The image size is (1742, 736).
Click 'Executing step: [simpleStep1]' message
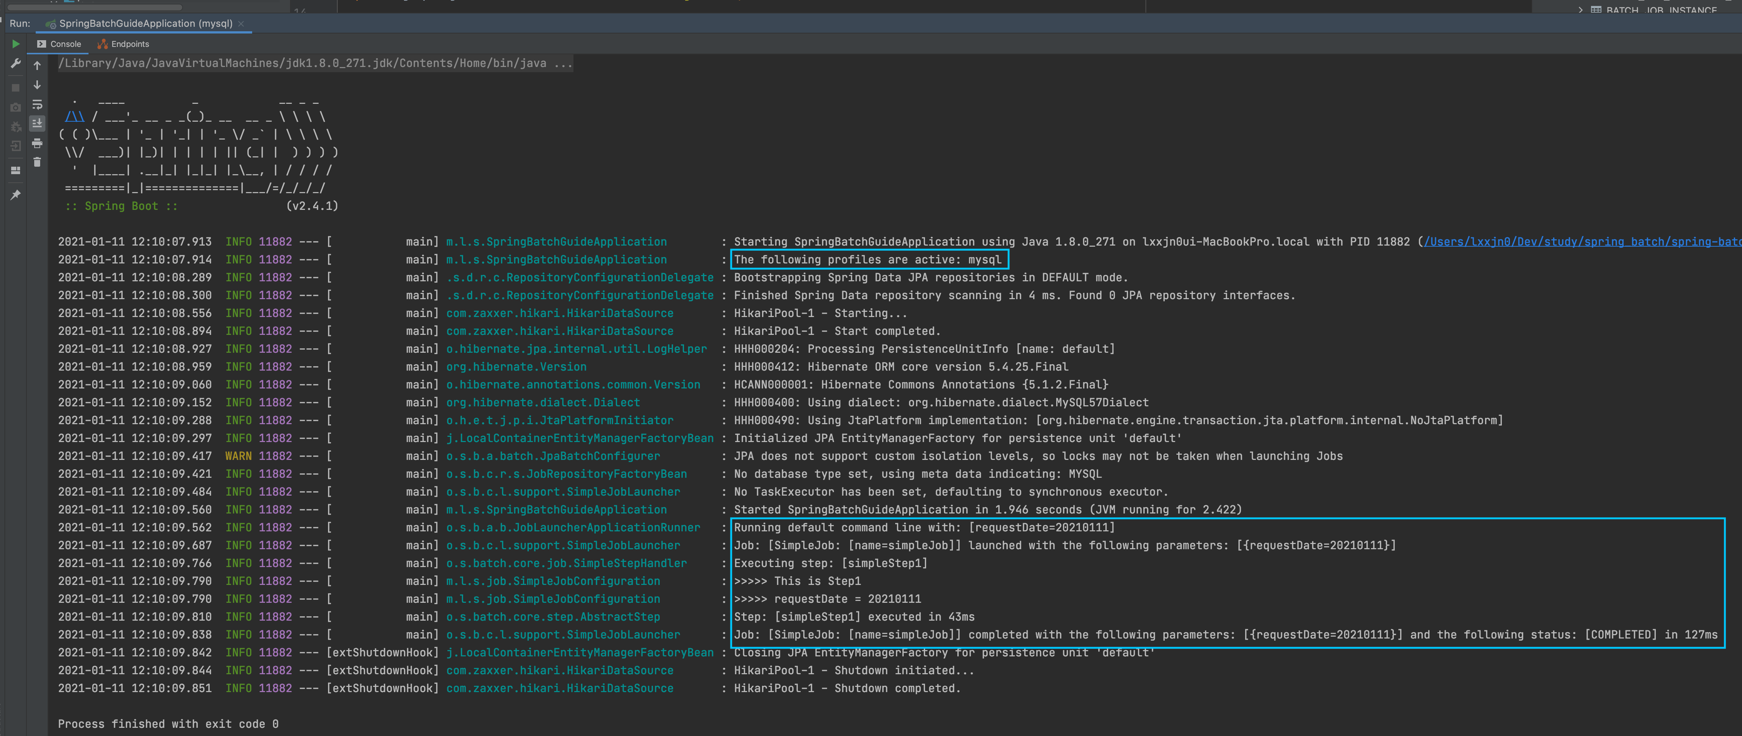(x=831, y=563)
